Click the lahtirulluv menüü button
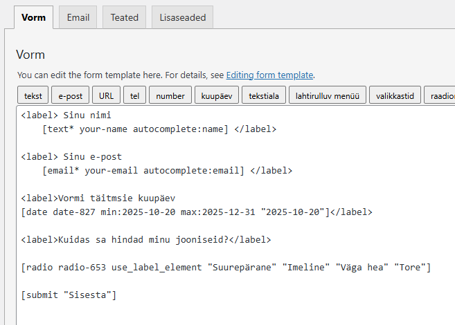The width and height of the screenshot is (455, 325). (x=327, y=96)
